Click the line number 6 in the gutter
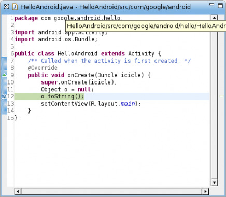The width and height of the screenshot is (226, 197). [12, 53]
